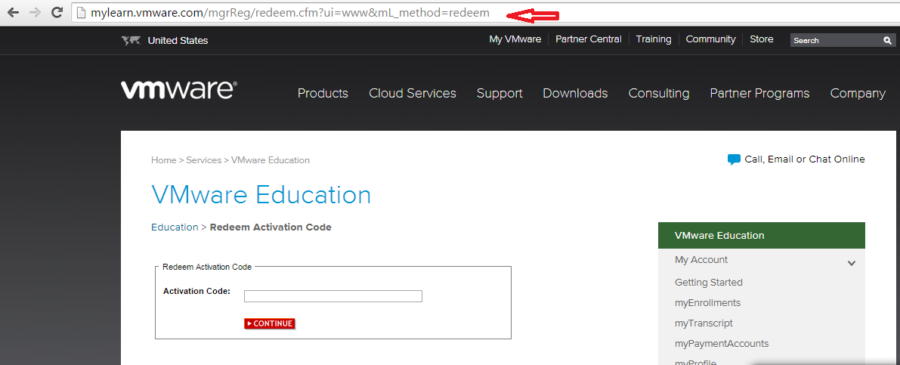Open the Cloud Services menu

[413, 94]
